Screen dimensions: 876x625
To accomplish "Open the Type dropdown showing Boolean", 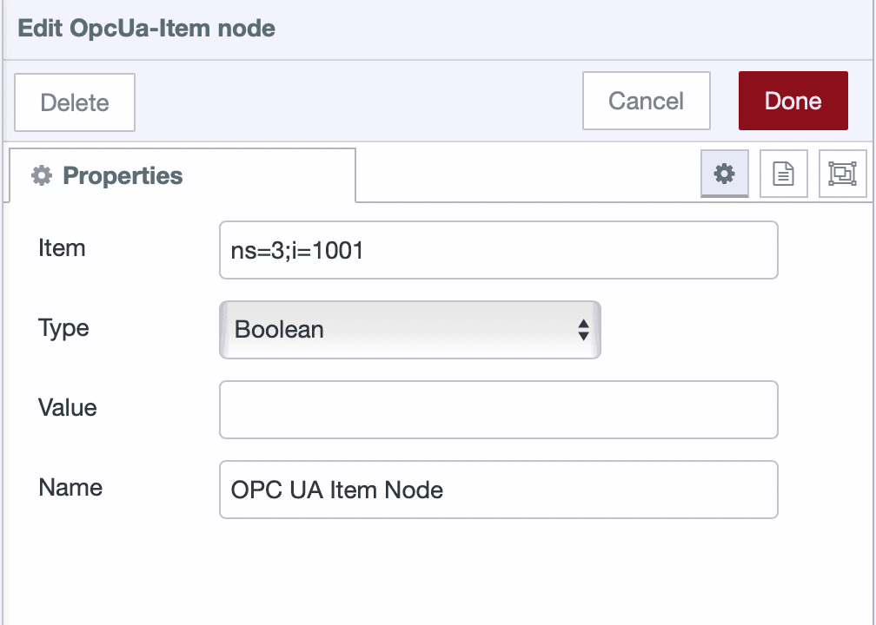I will point(408,330).
